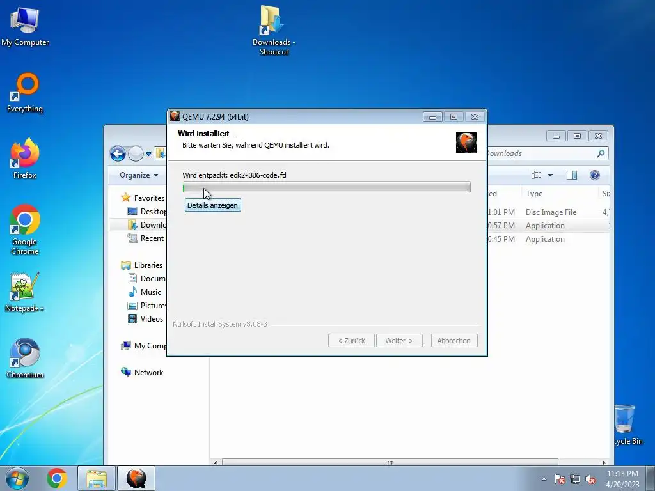655x491 pixels.
Task: Launch Chromium from the desktop
Action: 25,358
